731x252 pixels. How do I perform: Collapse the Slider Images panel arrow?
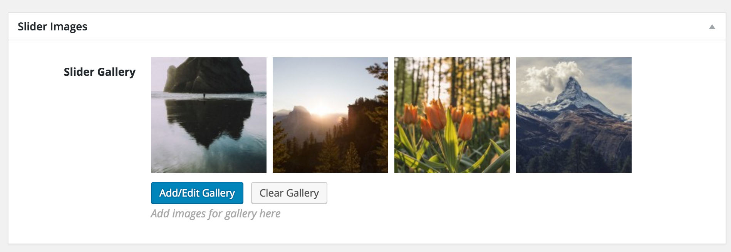712,27
